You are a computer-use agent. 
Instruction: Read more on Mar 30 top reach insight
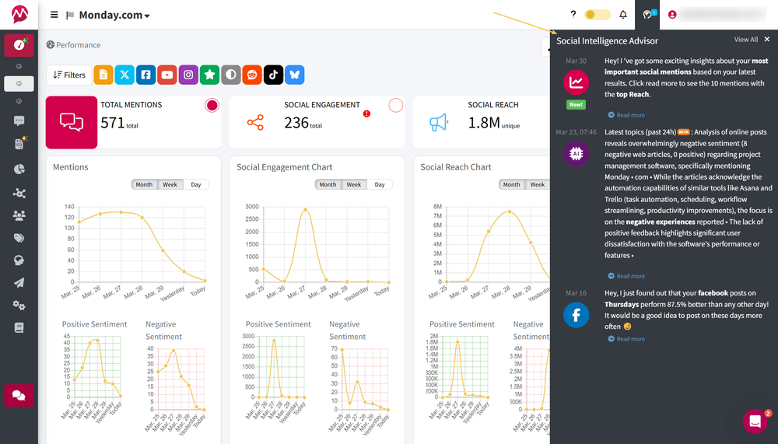pyautogui.click(x=626, y=115)
